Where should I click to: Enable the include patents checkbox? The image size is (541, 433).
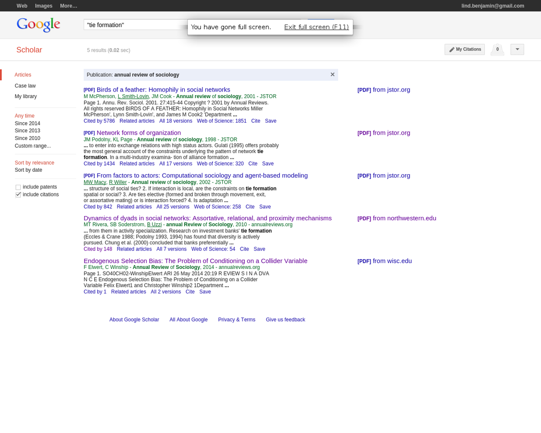(x=18, y=187)
